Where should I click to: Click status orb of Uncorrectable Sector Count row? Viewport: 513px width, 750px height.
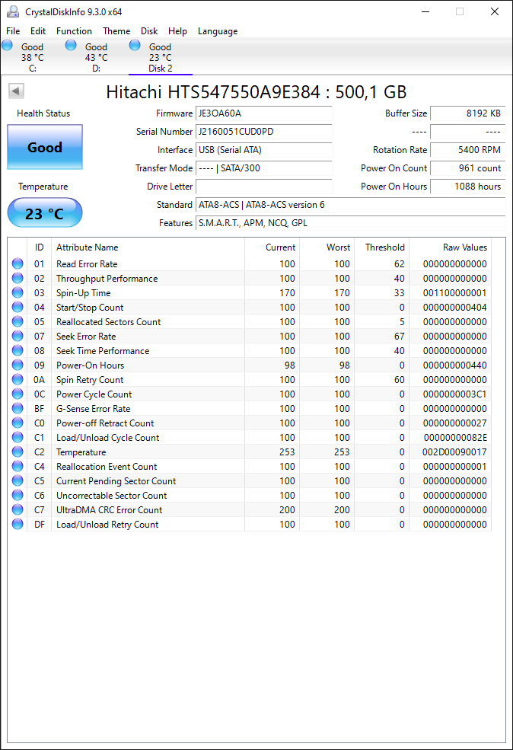coord(18,495)
